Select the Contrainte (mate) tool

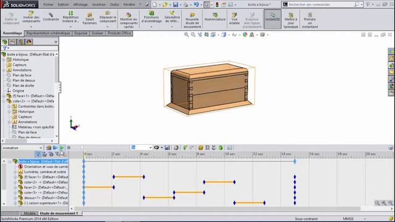pos(51,17)
